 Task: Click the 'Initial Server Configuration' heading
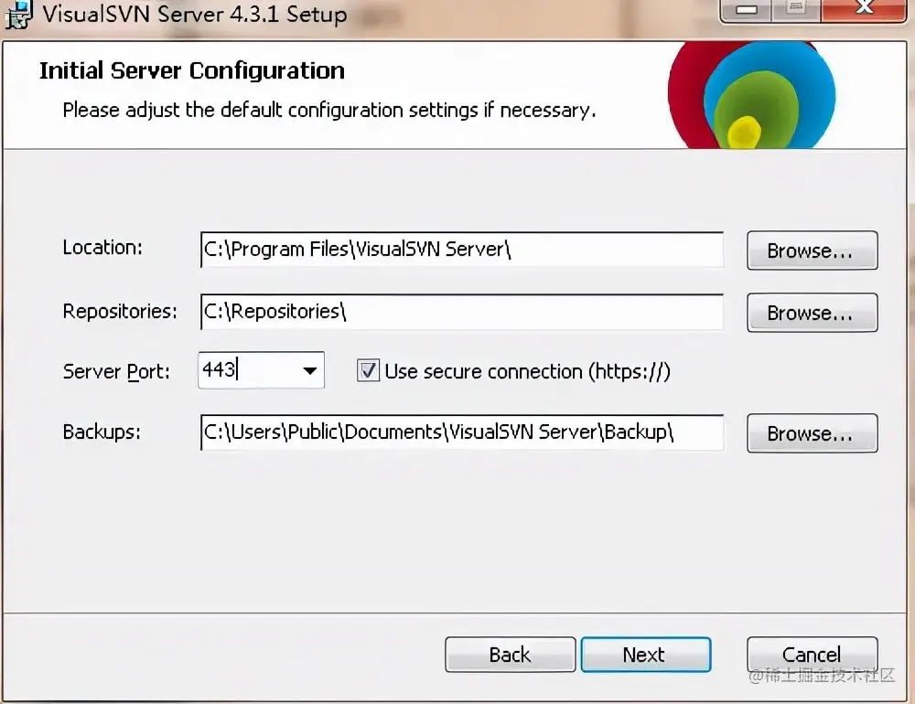(x=192, y=70)
